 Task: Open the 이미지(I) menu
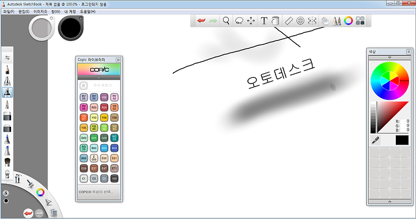pos(40,12)
